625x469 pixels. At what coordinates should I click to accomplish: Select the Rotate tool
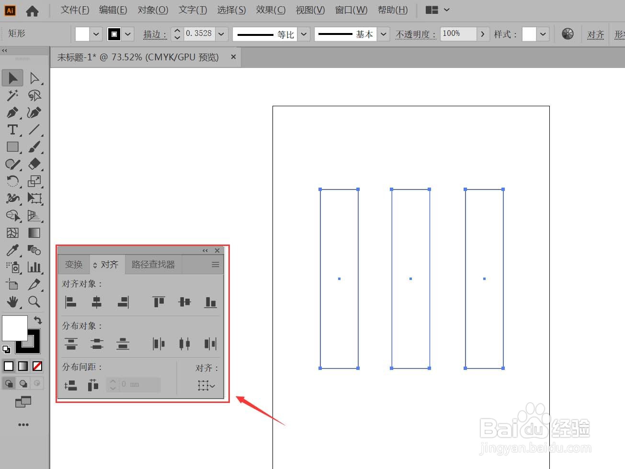coord(12,181)
